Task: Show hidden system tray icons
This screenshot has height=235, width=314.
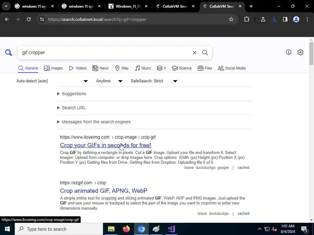Action: pos(259,229)
